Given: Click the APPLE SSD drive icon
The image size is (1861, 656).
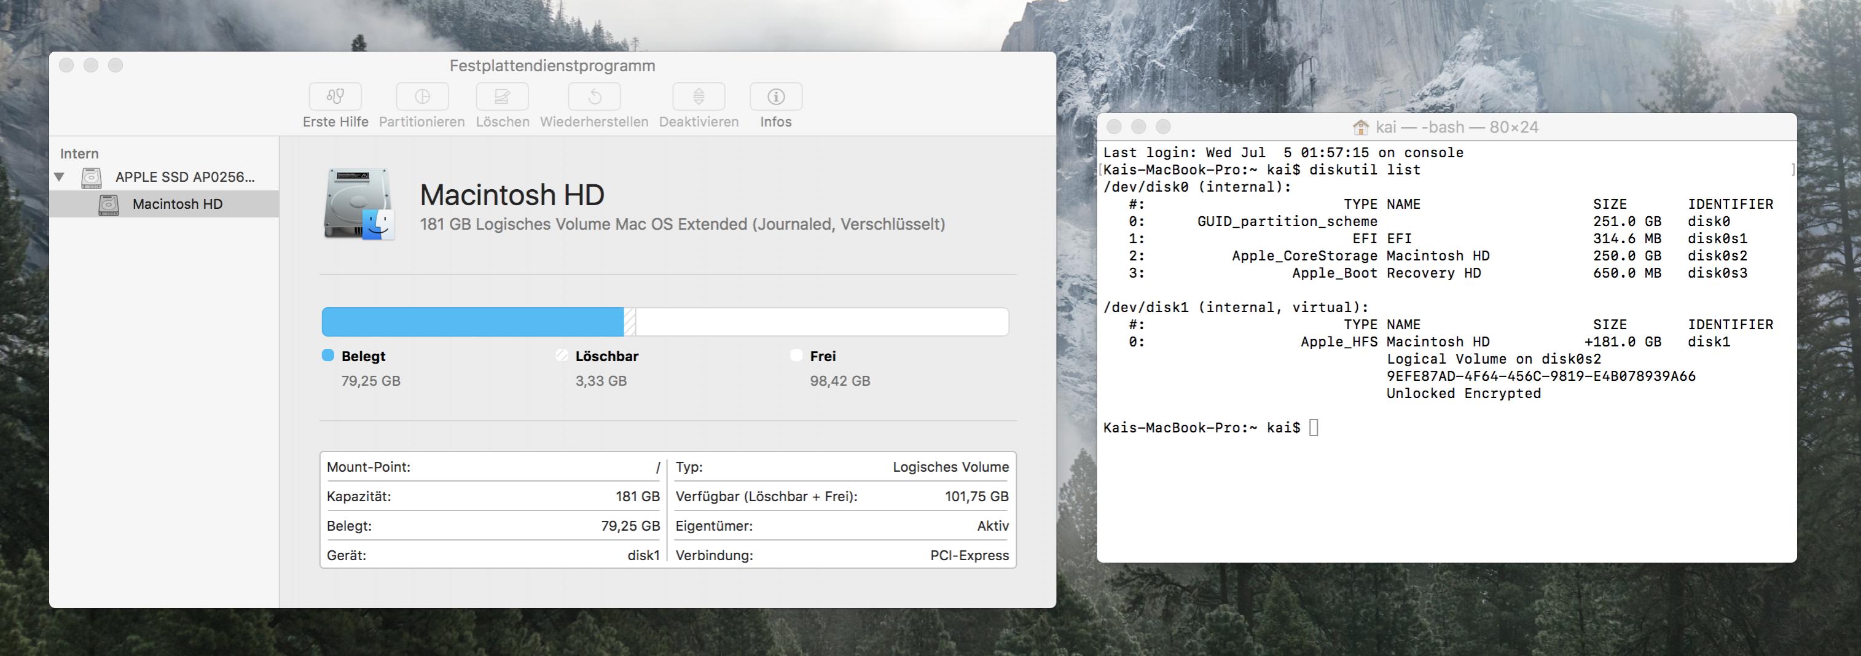Looking at the screenshot, I should 91,177.
